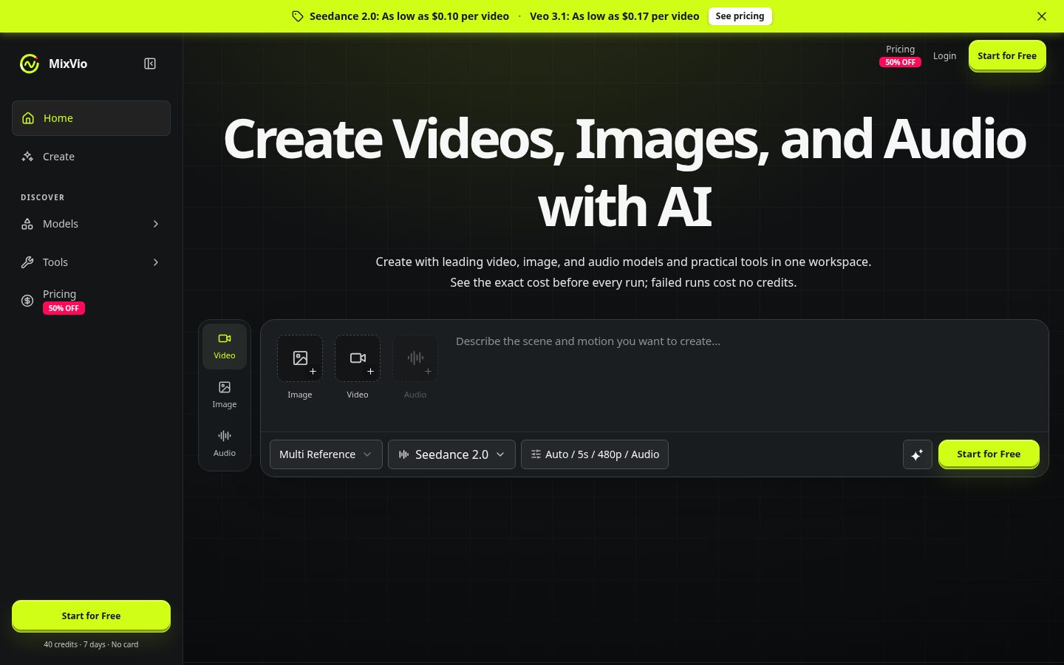Select the Video creation tab
The height and width of the screenshot is (665, 1064).
(225, 347)
